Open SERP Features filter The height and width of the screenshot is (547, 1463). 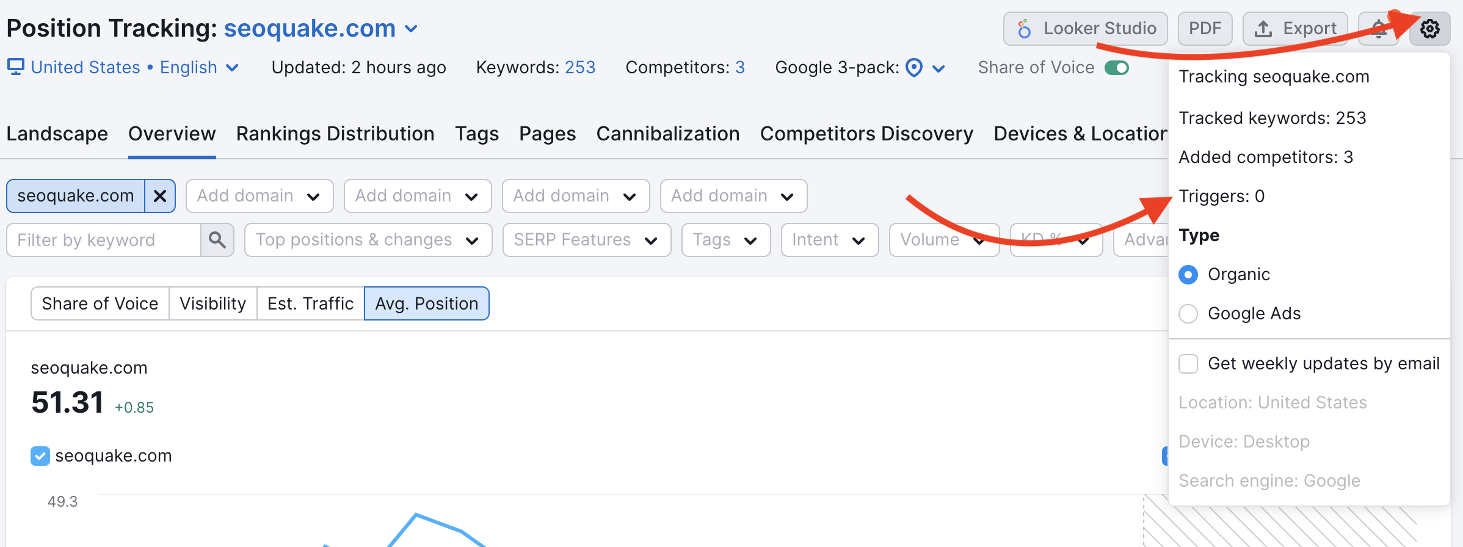[587, 240]
